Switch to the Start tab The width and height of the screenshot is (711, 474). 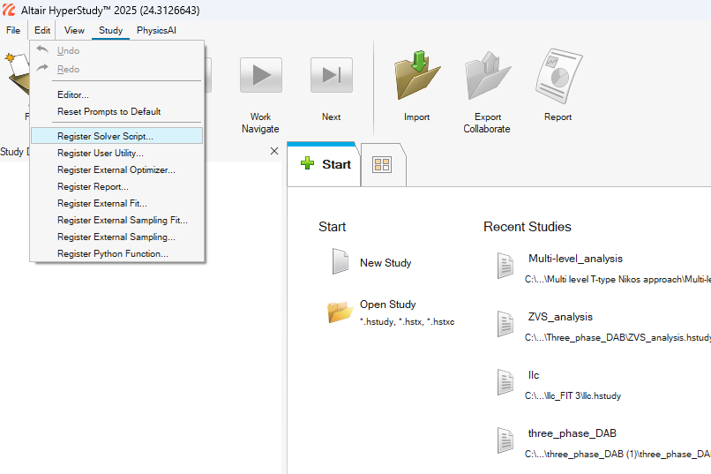[x=325, y=164]
